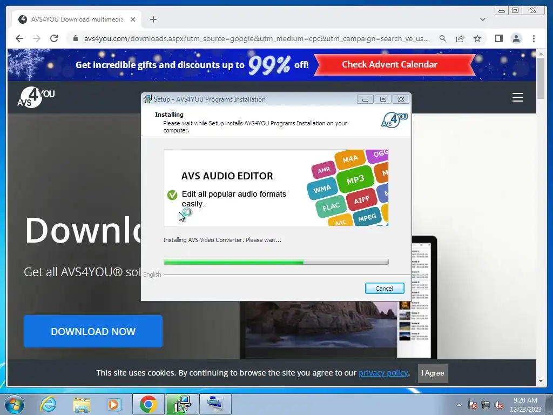This screenshot has height=415, width=553.
Task: Click the green checkmark in the installer slide
Action: (172, 195)
